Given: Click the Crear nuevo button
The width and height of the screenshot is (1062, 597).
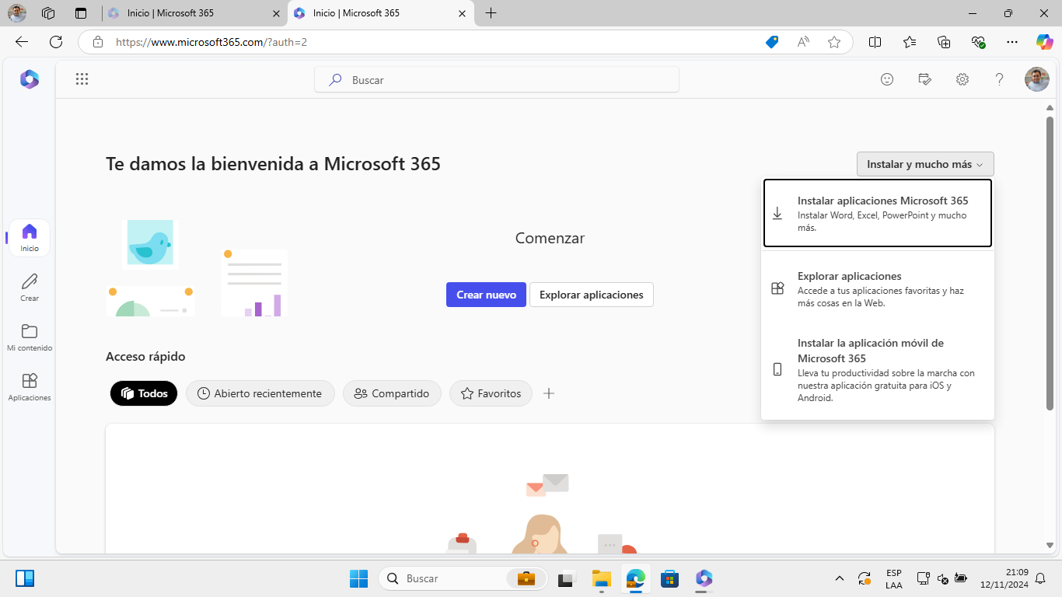Looking at the screenshot, I should click(x=486, y=295).
